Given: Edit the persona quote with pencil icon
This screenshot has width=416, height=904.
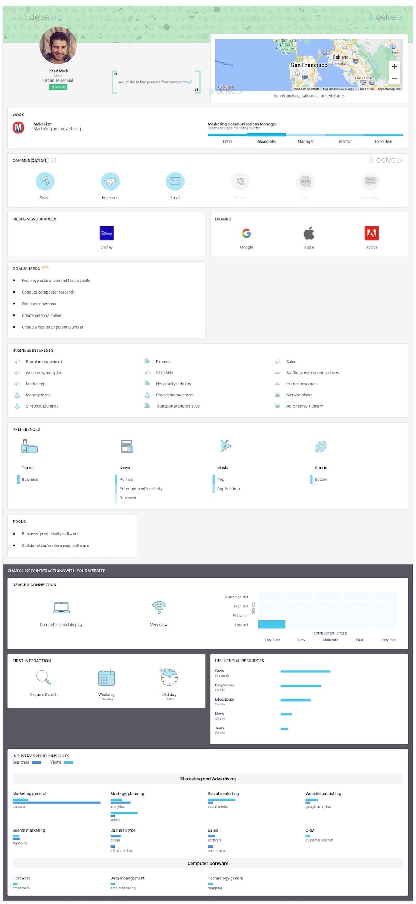Looking at the screenshot, I should coord(190,82).
